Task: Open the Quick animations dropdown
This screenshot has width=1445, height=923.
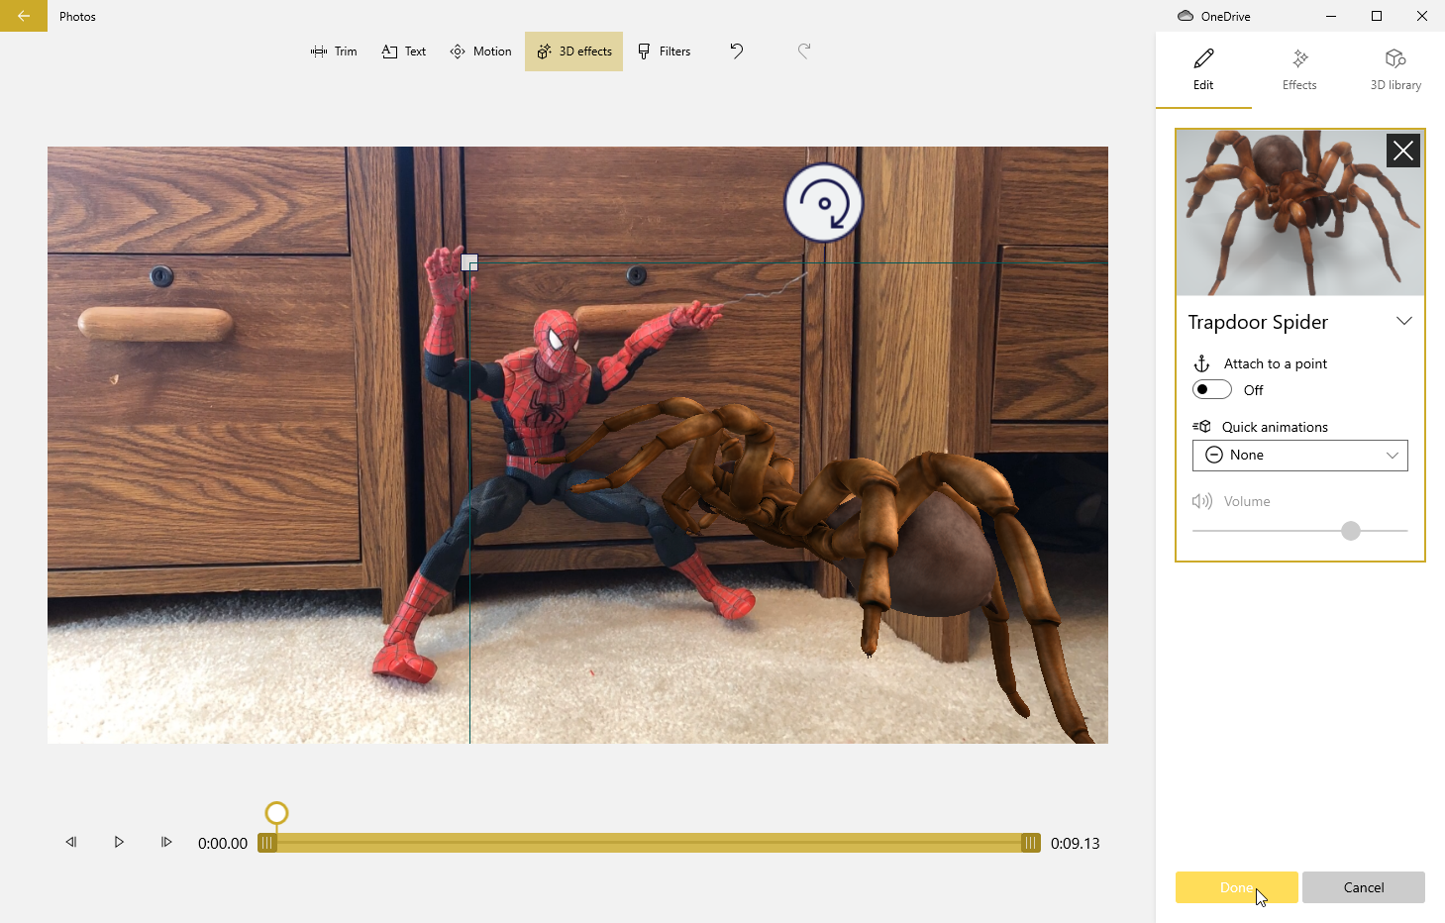Action: click(1299, 456)
